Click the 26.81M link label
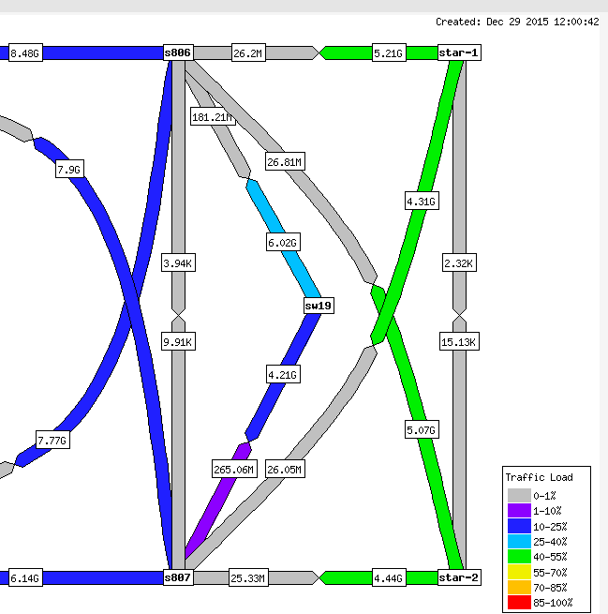The width and height of the screenshot is (608, 614). click(x=285, y=161)
